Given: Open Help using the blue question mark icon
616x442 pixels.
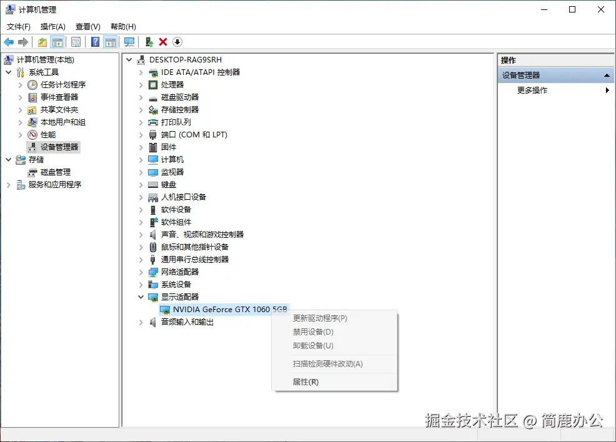Looking at the screenshot, I should [94, 42].
